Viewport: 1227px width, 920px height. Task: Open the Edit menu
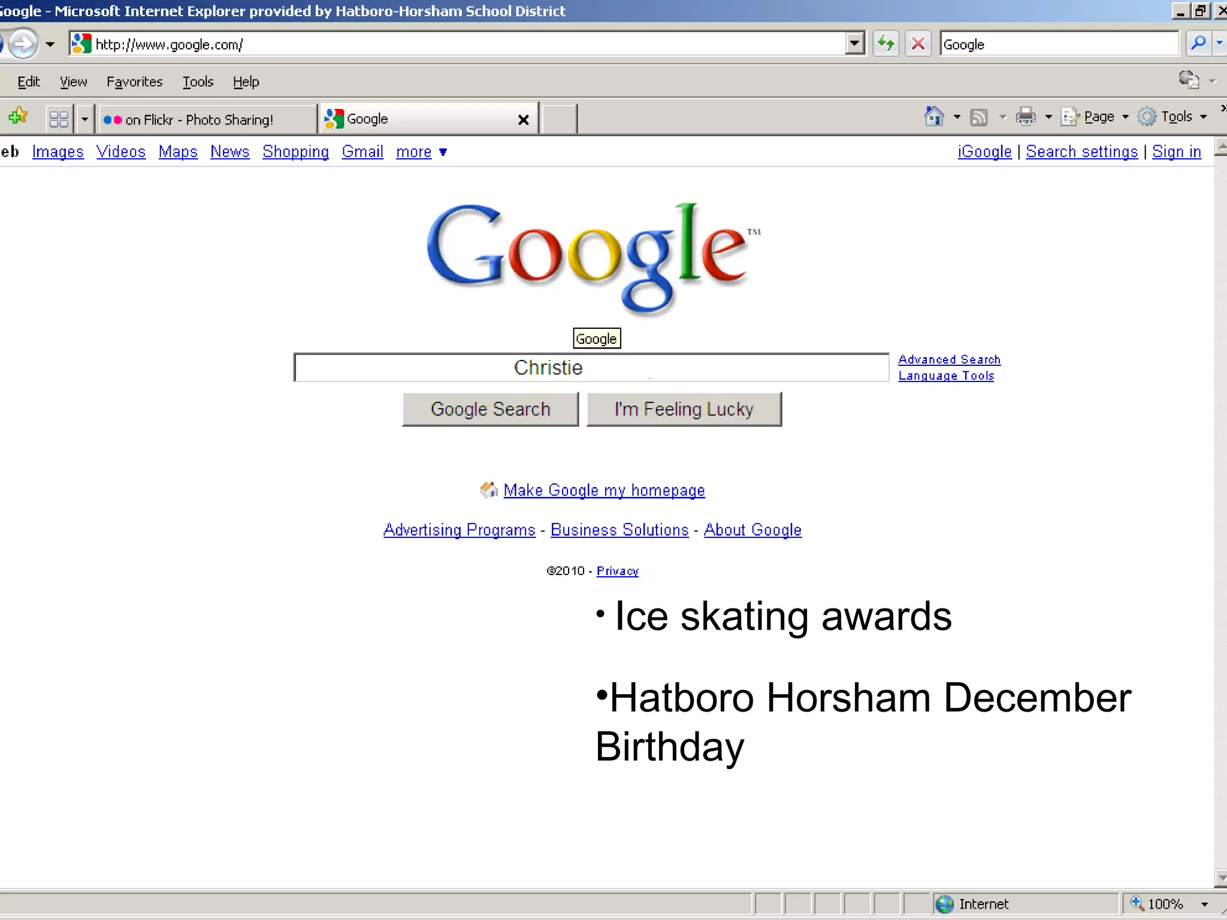click(x=28, y=82)
